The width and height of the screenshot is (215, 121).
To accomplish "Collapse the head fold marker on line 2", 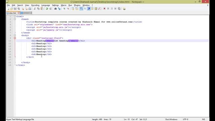I will point(15,19).
